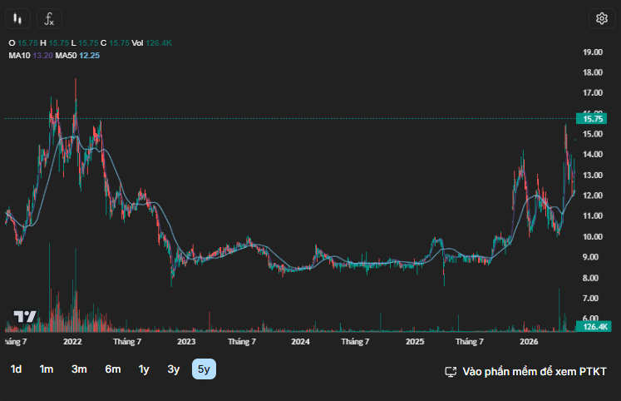Open the fx indicators menu
This screenshot has width=621, height=401.
click(49, 18)
